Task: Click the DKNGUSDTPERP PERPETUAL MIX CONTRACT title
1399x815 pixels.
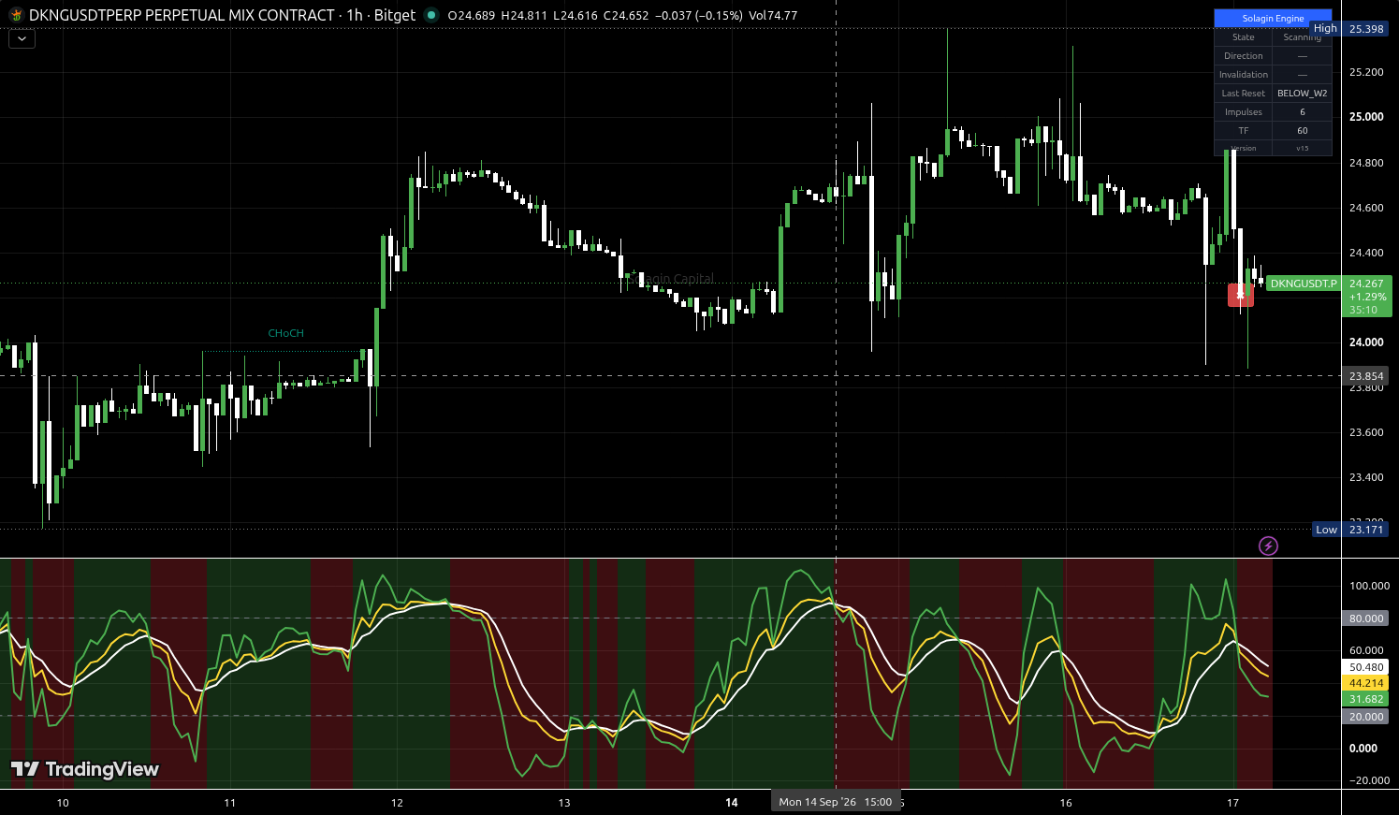Action: pos(182,15)
